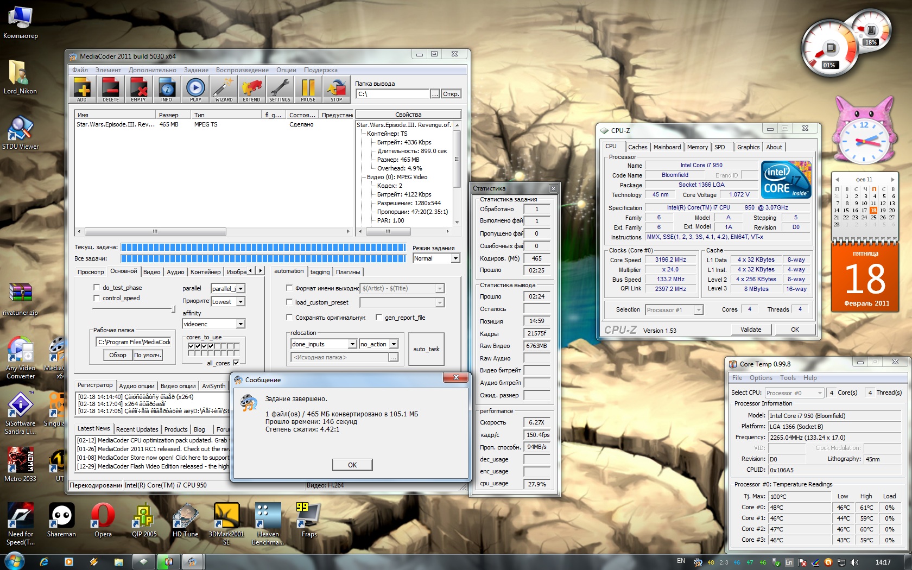Click OK in the Сообщение dialog
Image resolution: width=912 pixels, height=570 pixels.
(352, 465)
